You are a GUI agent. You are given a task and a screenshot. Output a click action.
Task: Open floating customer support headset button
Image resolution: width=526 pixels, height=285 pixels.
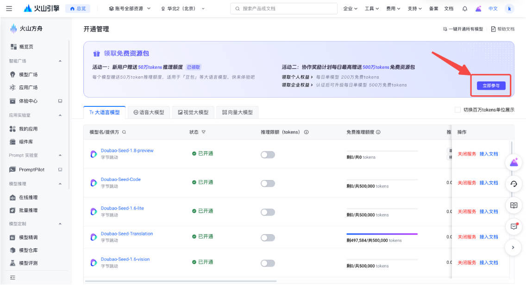(513, 184)
